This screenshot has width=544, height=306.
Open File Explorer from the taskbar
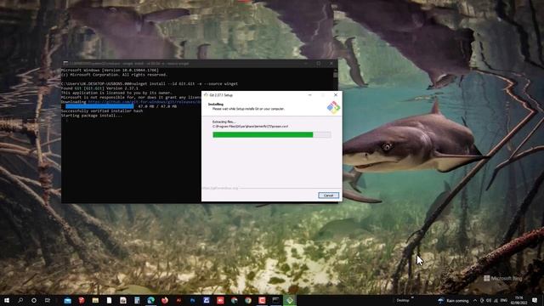pyautogui.click(x=95, y=300)
